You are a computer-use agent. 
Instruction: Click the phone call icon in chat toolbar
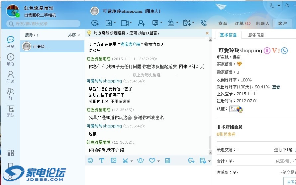point(204,23)
